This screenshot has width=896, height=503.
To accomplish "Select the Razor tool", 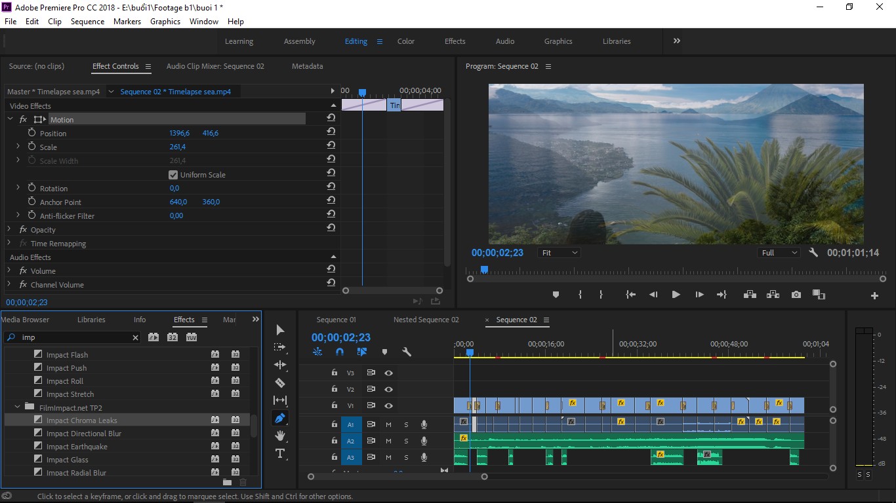I will (280, 382).
